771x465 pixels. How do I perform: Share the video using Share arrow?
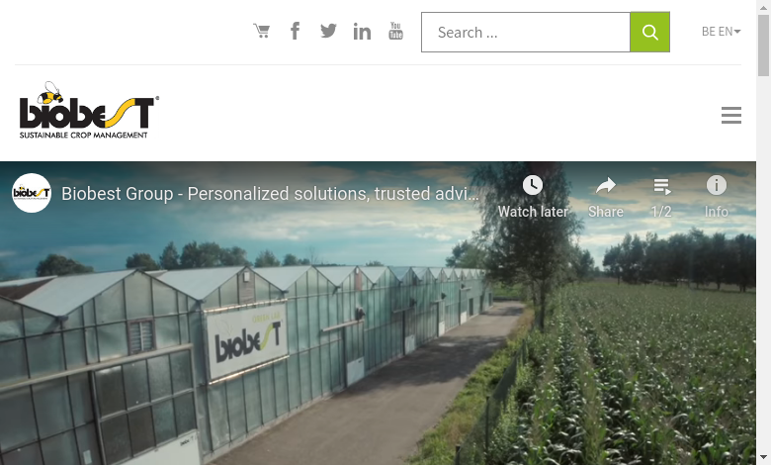tap(606, 197)
